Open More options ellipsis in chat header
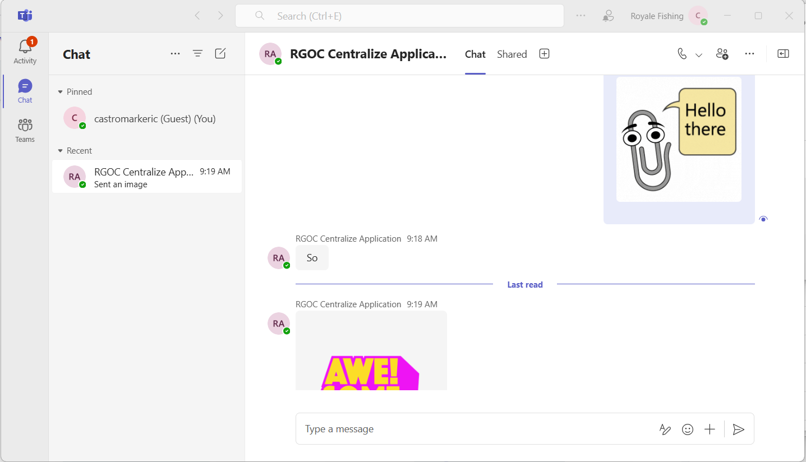 pos(749,54)
